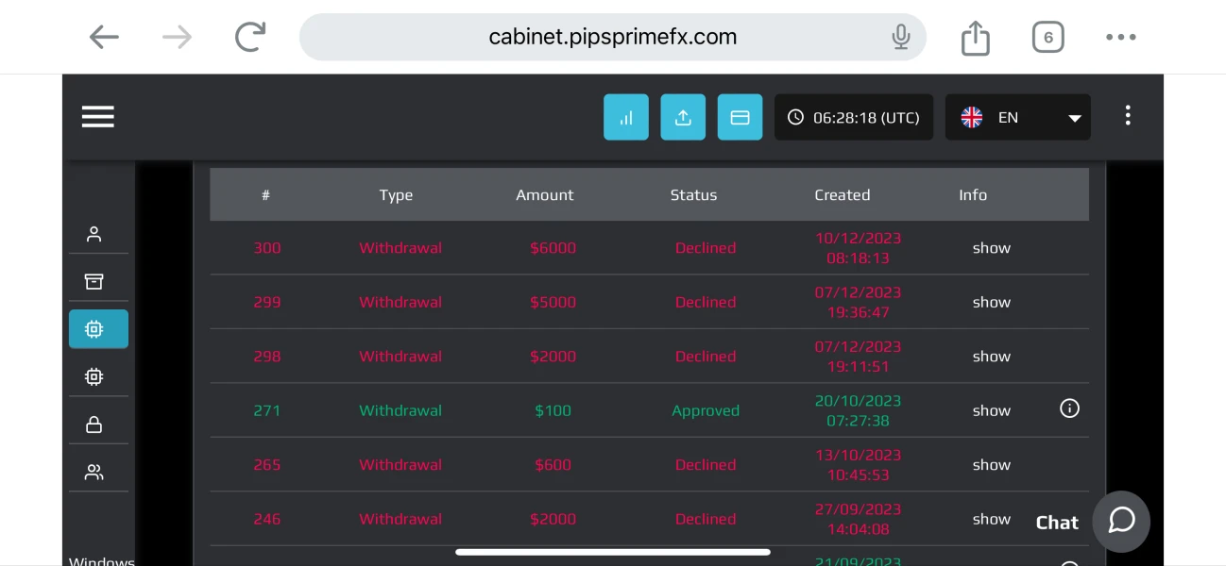Open the hamburger navigation menu
This screenshot has width=1226, height=566.
[x=97, y=117]
